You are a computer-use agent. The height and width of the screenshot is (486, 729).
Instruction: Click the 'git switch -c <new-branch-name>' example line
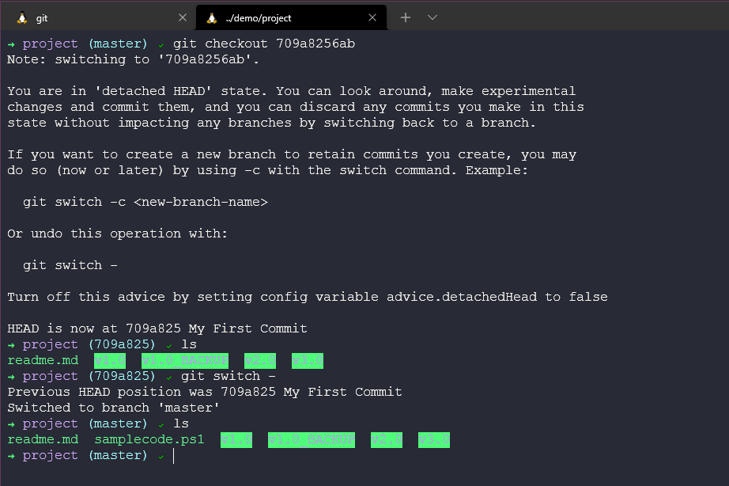click(x=145, y=202)
